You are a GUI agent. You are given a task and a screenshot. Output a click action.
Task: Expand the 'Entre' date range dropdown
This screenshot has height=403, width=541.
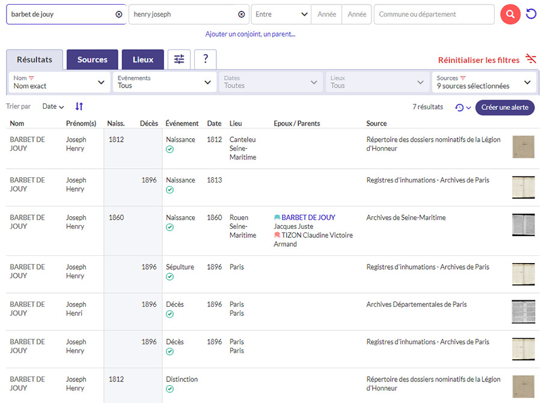pos(281,14)
